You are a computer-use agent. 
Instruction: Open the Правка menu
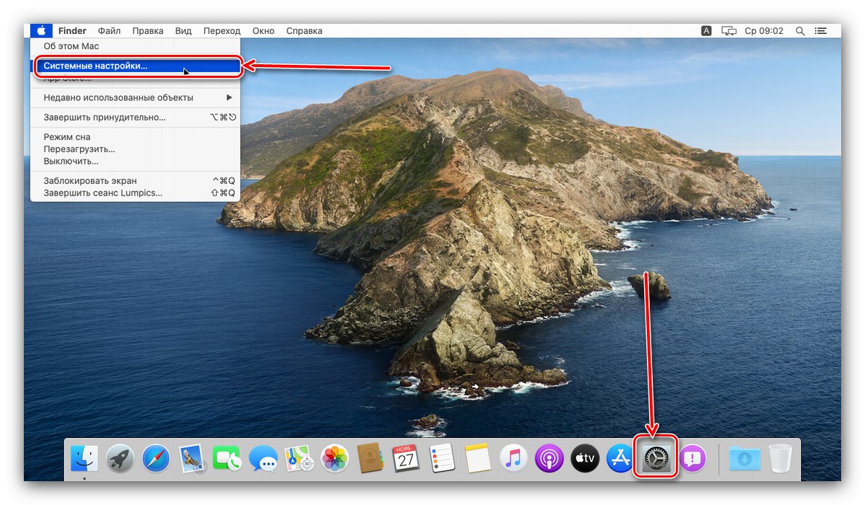[148, 31]
